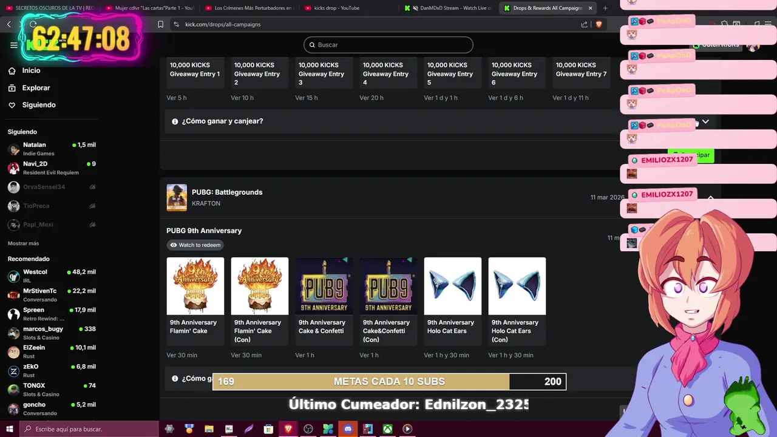Open recommended channel ElZeein
Viewport: 777px width, 437px height.
click(52, 351)
